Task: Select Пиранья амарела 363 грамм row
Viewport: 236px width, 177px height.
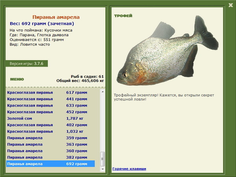Action: pos(50,144)
